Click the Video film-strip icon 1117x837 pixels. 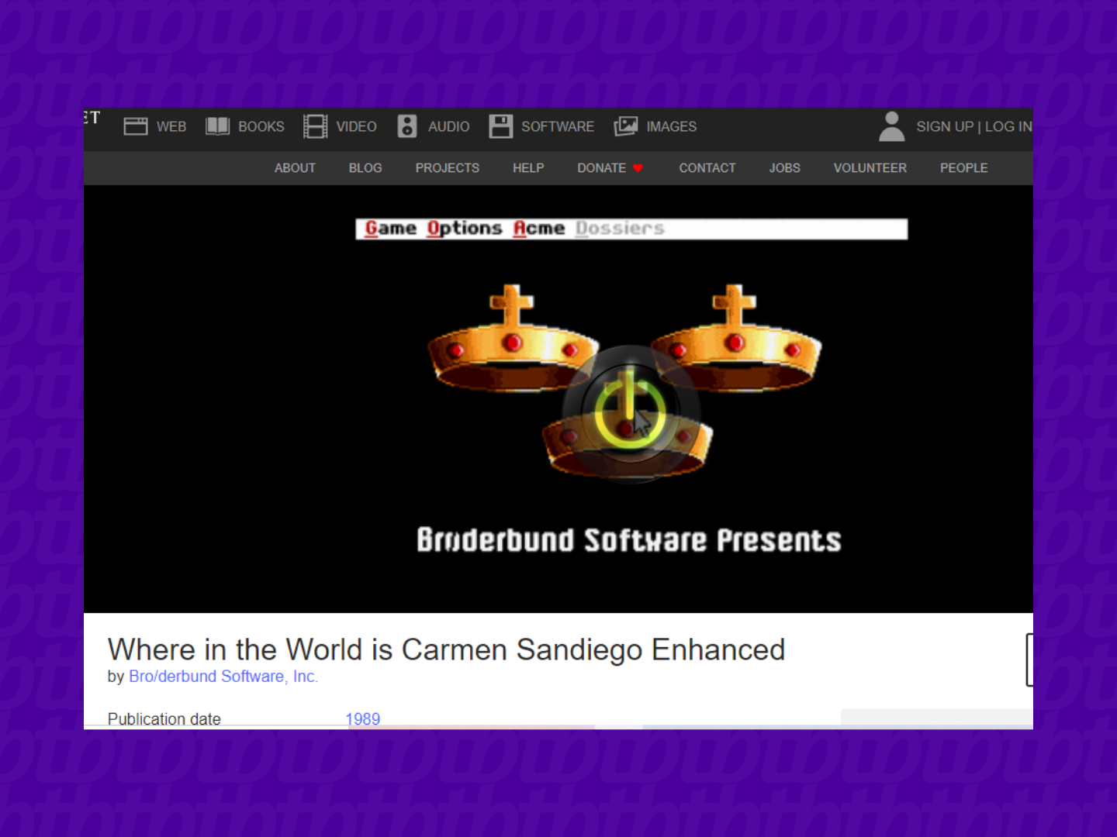click(x=315, y=126)
